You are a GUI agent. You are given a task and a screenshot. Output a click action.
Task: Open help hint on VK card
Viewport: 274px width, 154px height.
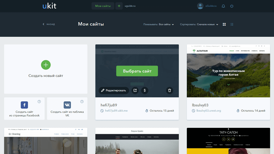click(82, 102)
